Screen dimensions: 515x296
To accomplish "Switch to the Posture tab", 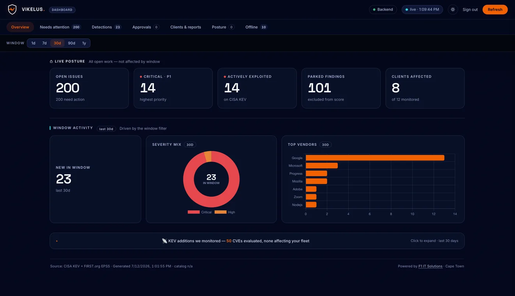I will point(223,27).
